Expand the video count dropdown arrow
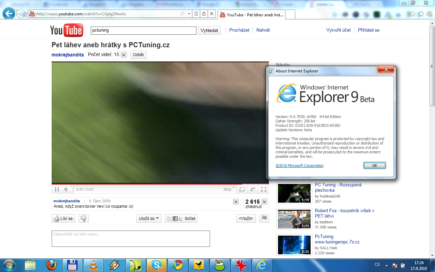The image size is (435, 272). [124, 54]
